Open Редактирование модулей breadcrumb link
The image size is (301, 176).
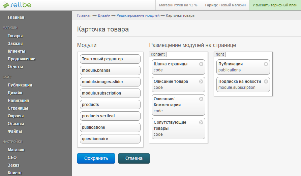click(x=138, y=15)
